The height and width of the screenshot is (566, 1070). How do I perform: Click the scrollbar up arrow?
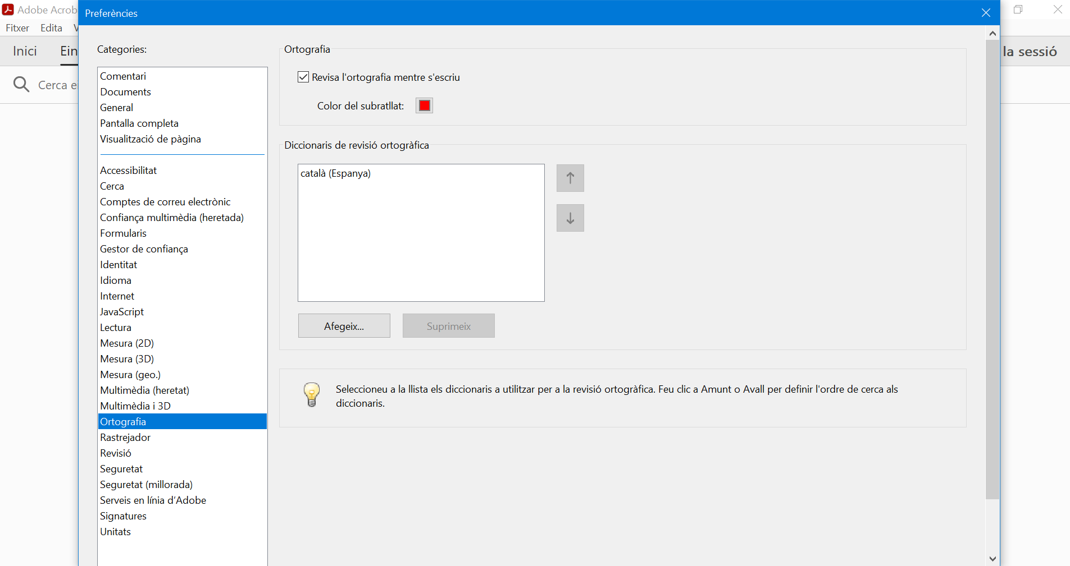point(992,34)
